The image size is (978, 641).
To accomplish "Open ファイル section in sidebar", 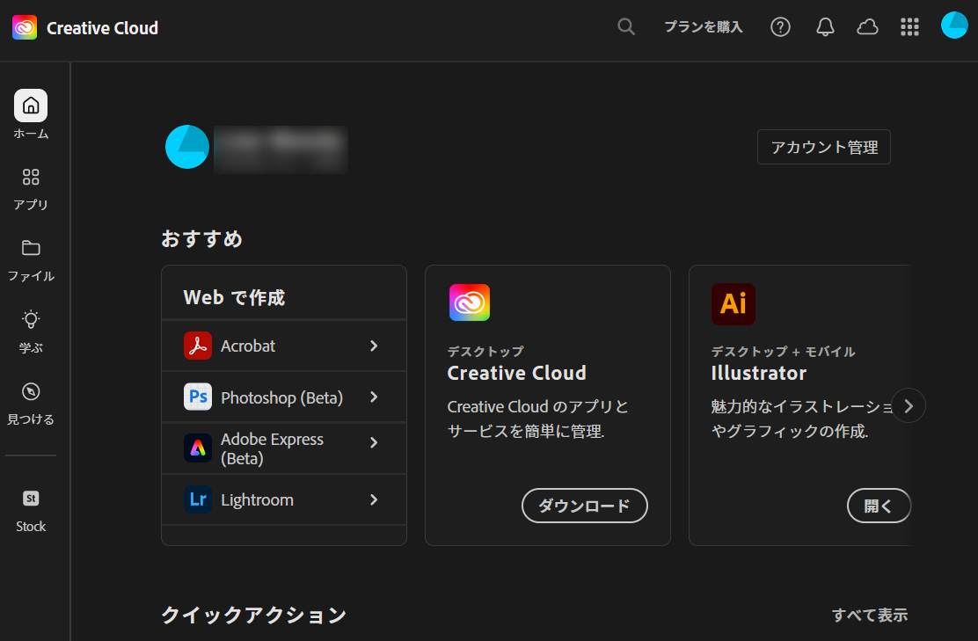I will pos(31,261).
